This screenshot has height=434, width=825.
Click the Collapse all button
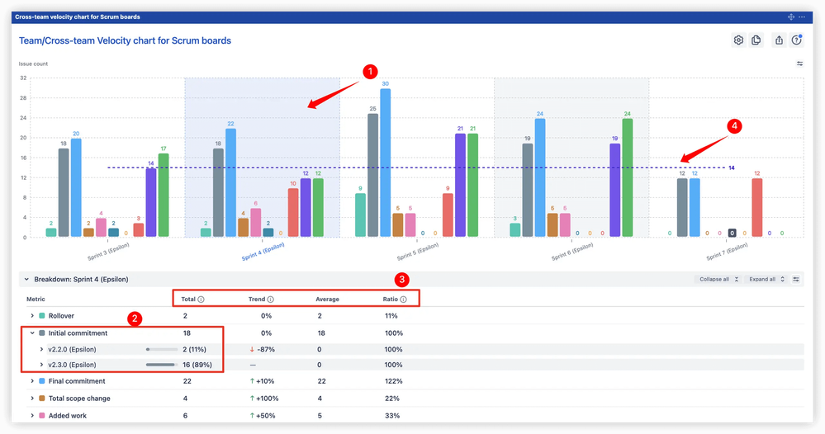[x=718, y=280]
